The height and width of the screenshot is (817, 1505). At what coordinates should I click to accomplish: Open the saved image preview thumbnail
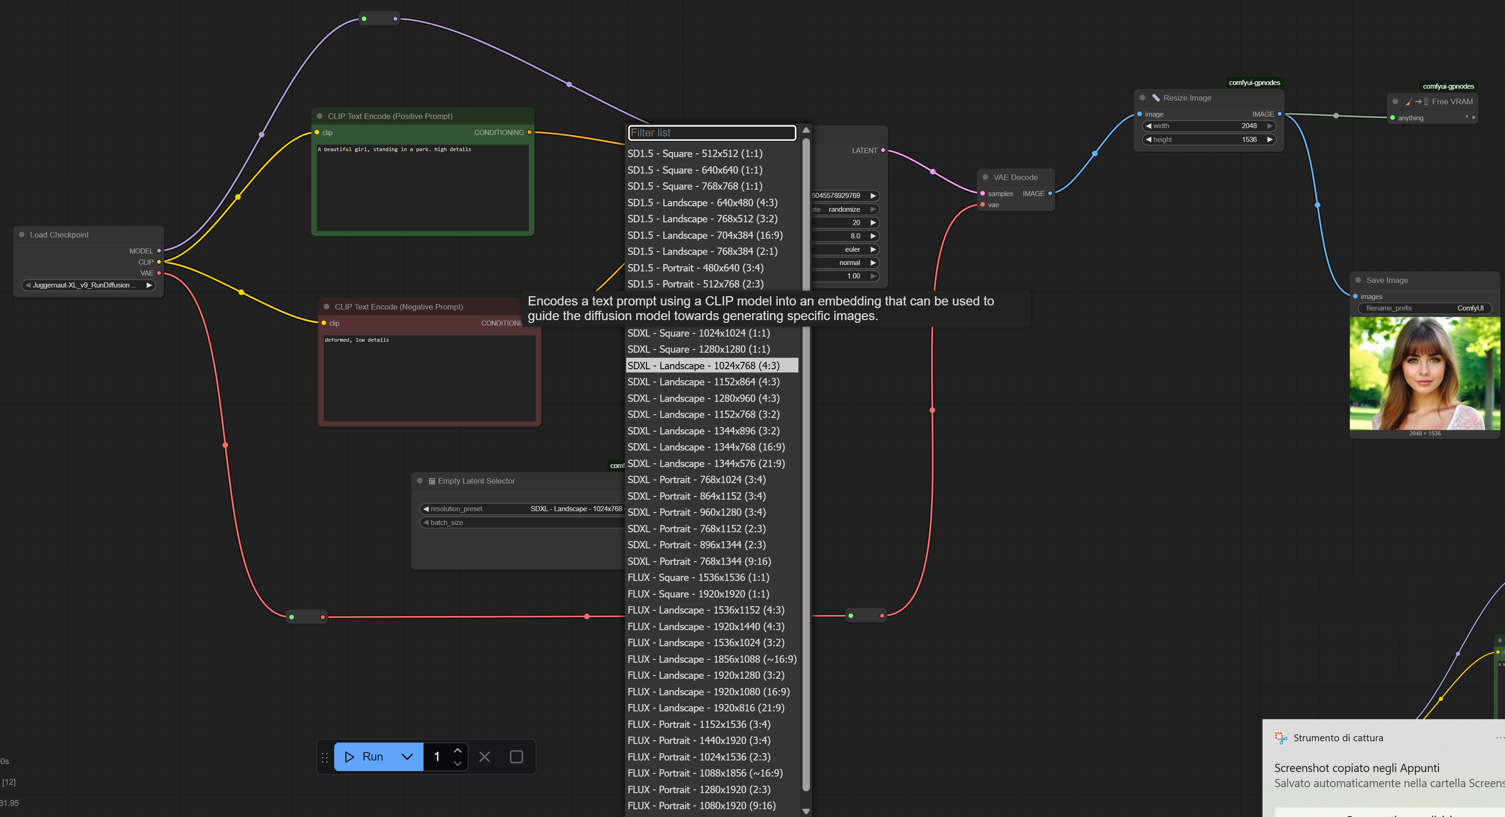click(x=1424, y=373)
